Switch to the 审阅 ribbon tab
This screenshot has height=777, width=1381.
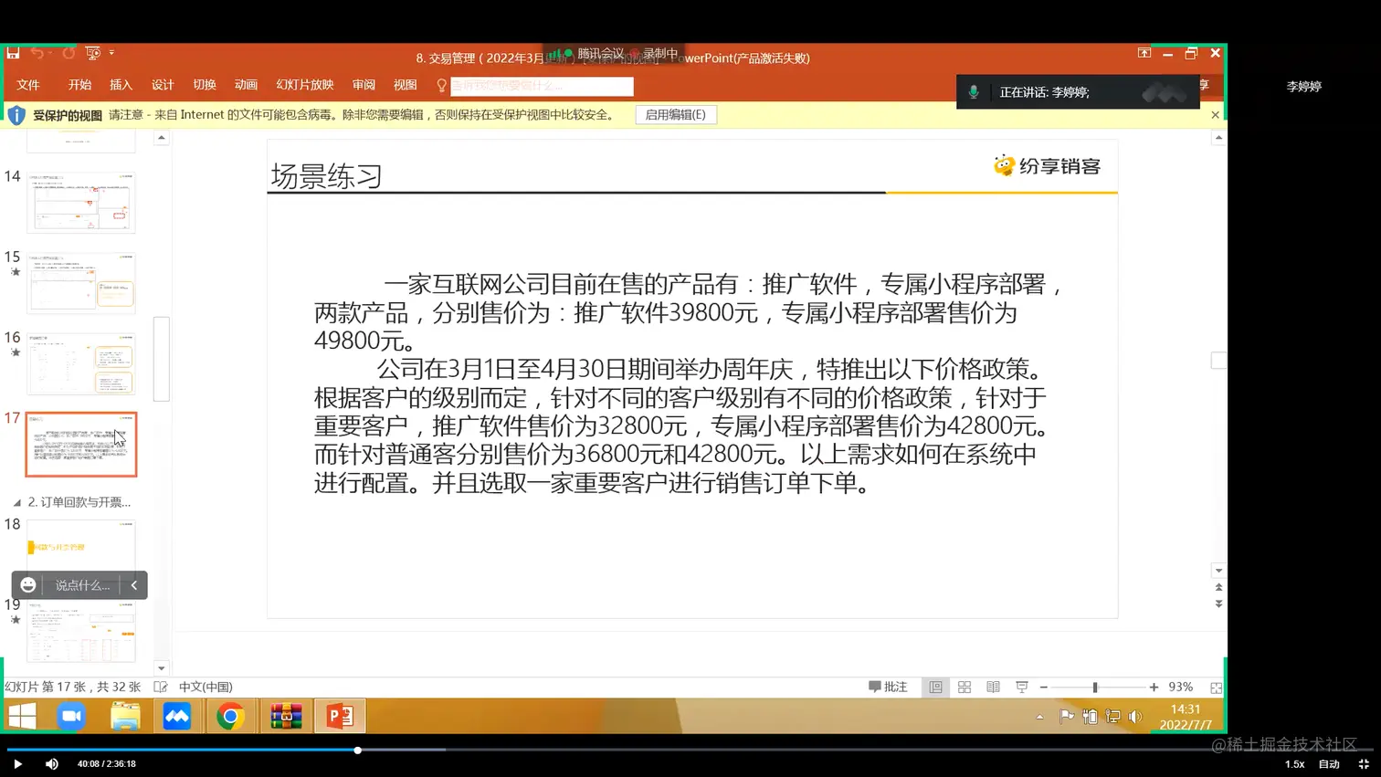364,85
